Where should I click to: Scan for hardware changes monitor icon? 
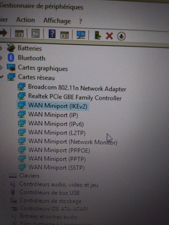tap(81, 35)
